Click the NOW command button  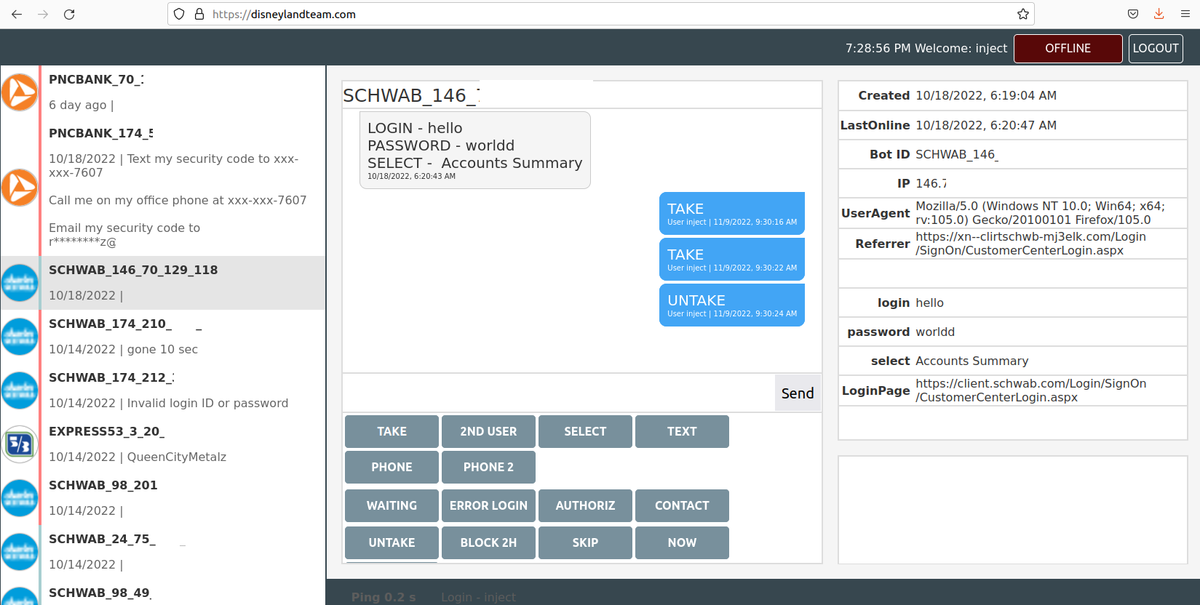(x=682, y=543)
